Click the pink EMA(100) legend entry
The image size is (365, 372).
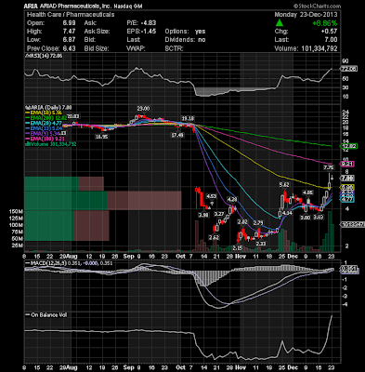tap(45, 139)
